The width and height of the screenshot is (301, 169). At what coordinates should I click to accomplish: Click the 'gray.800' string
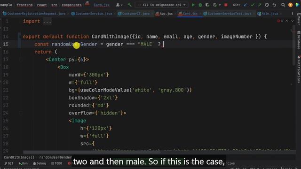[x=172, y=90]
